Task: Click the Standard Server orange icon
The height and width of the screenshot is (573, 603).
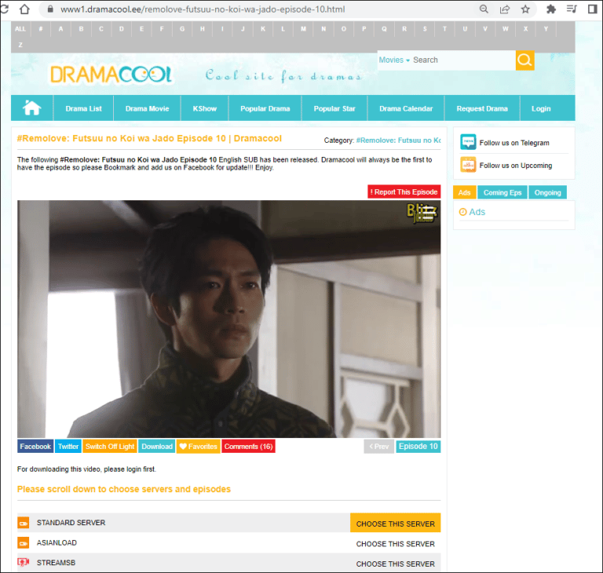Action: [x=23, y=523]
